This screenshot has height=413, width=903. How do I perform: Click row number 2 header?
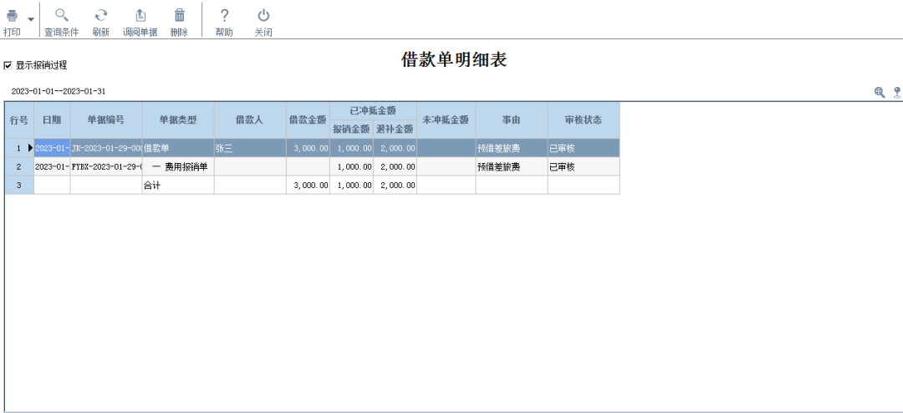coord(18,166)
